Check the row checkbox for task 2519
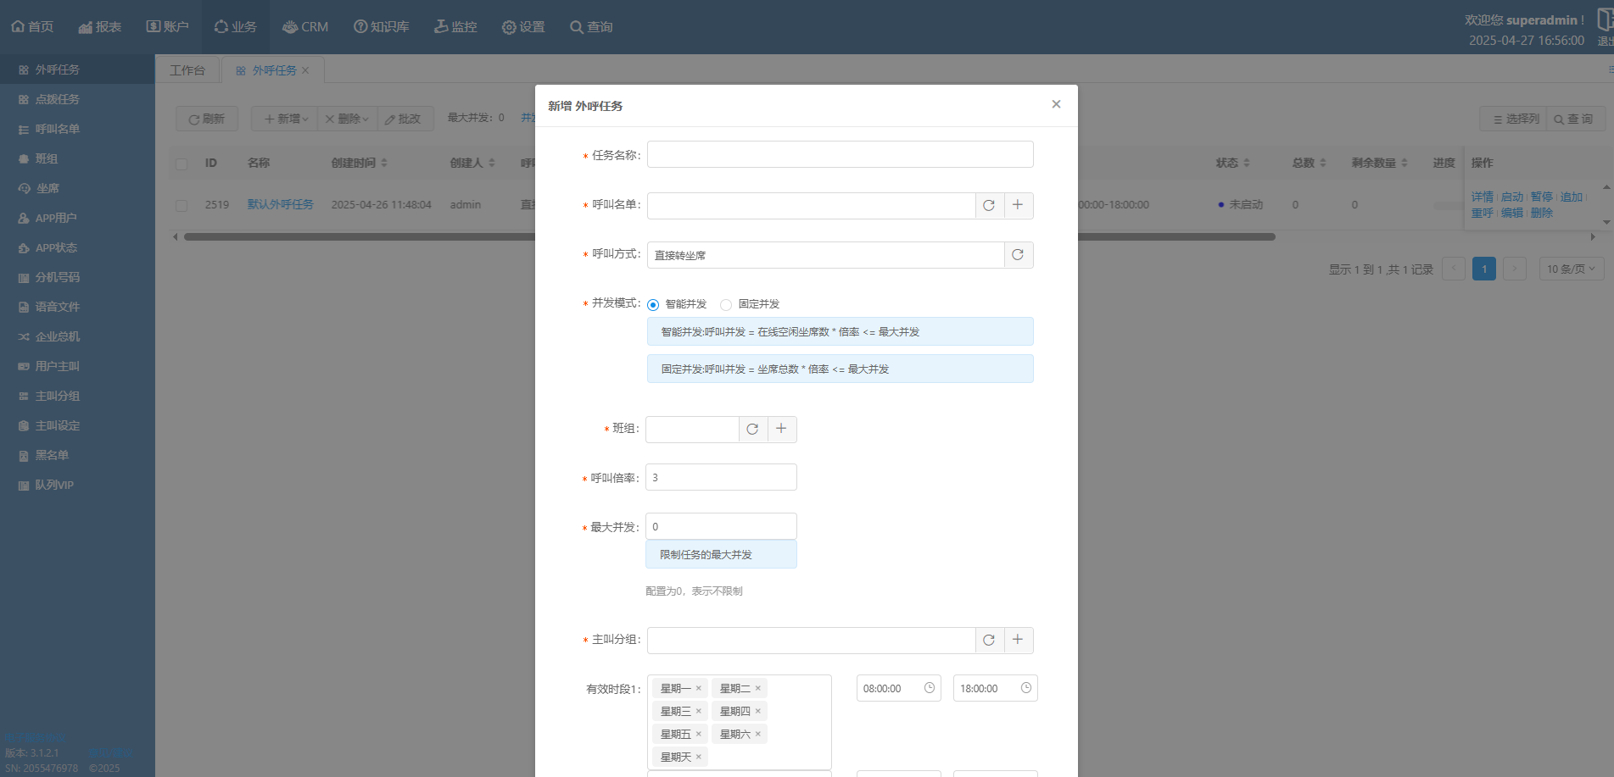Image resolution: width=1614 pixels, height=777 pixels. point(182,205)
